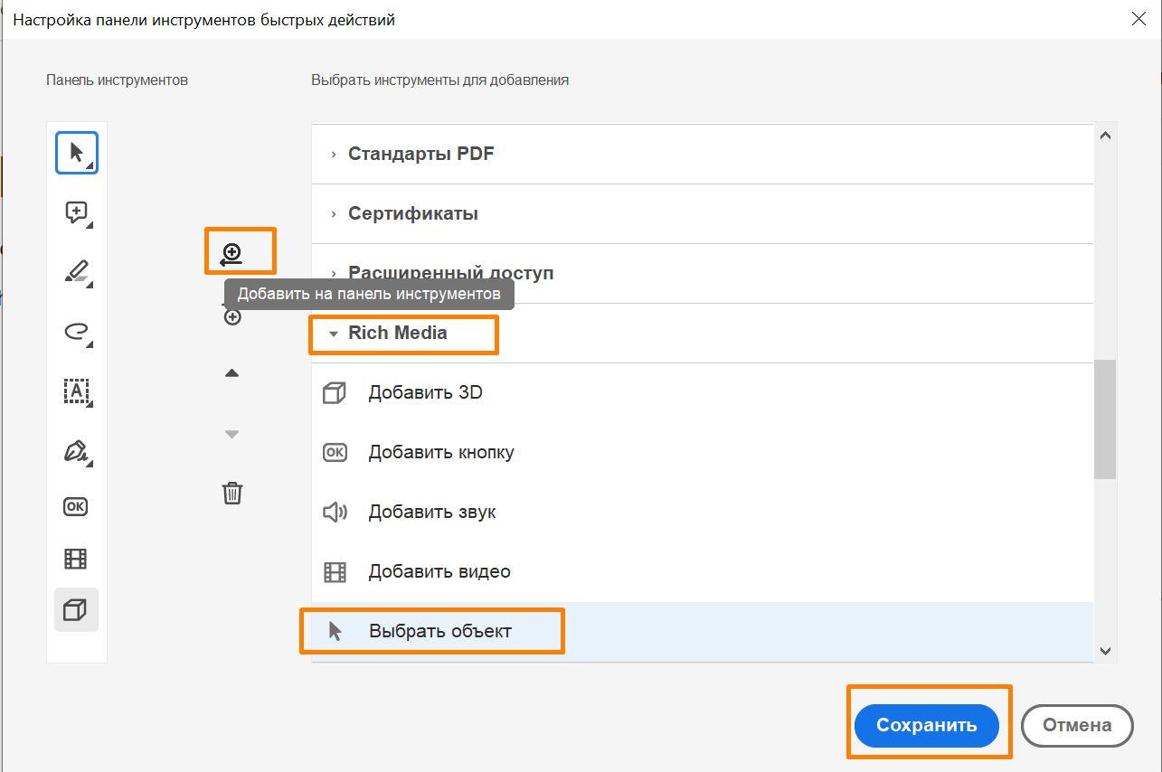Select the text selection tool icon

[76, 391]
